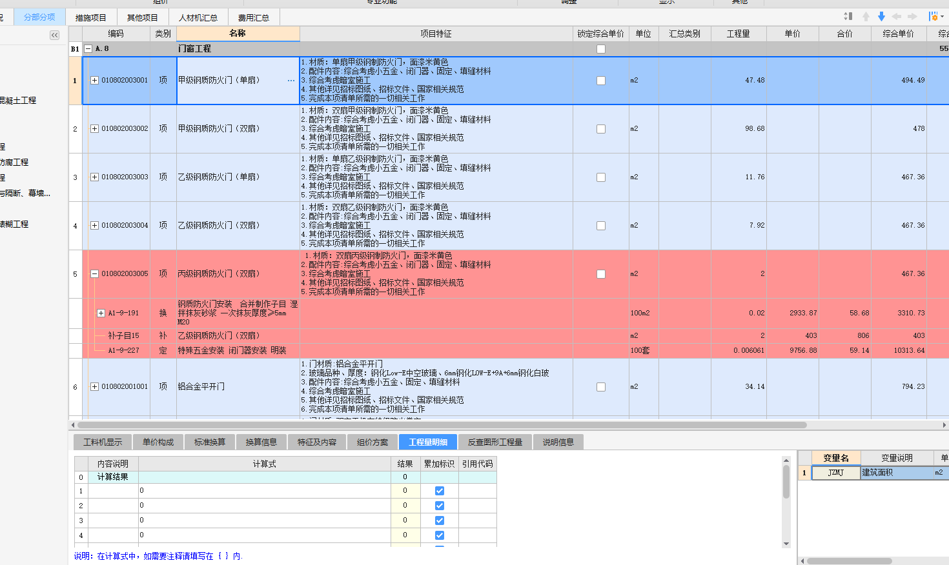Click the right (demote) arrow icon
The height and width of the screenshot is (565, 949).
click(x=912, y=16)
